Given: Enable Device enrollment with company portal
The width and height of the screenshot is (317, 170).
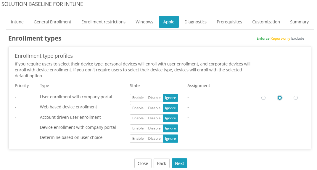Looking at the screenshot, I should click(138, 128).
